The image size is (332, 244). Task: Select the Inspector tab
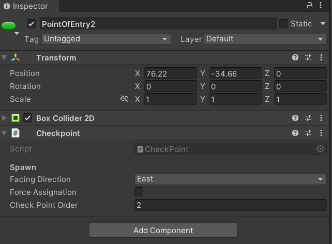click(29, 6)
